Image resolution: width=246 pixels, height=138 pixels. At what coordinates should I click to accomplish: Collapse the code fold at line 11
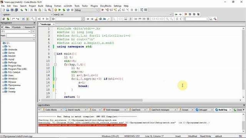[x=55, y=64]
